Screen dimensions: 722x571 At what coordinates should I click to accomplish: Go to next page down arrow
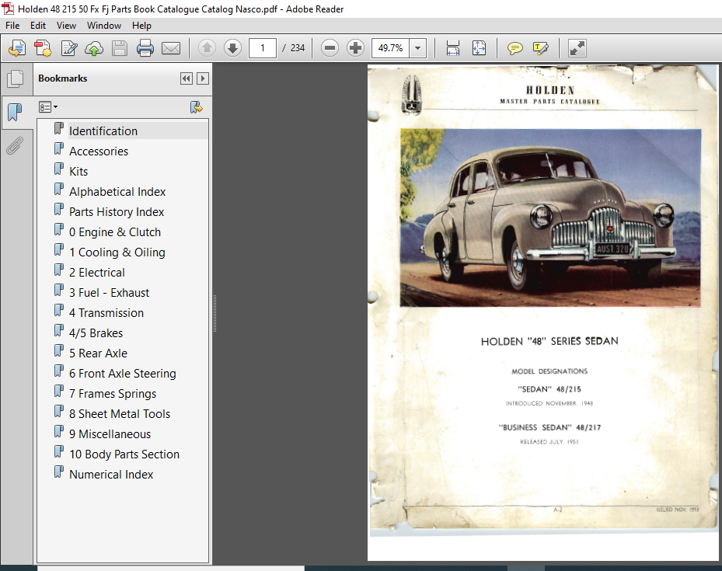(x=232, y=48)
